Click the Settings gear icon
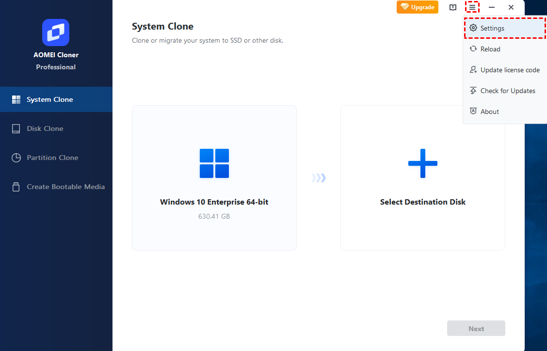Viewport: 547px width, 351px height. point(473,28)
